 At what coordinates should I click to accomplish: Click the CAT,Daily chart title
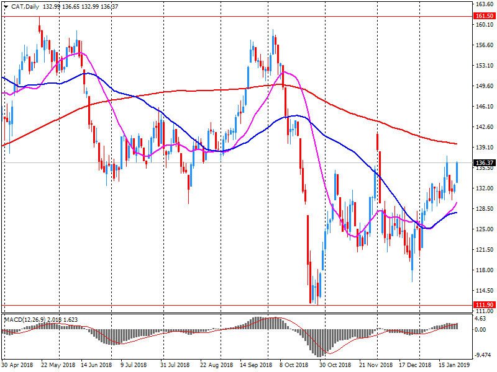[x=25, y=7]
